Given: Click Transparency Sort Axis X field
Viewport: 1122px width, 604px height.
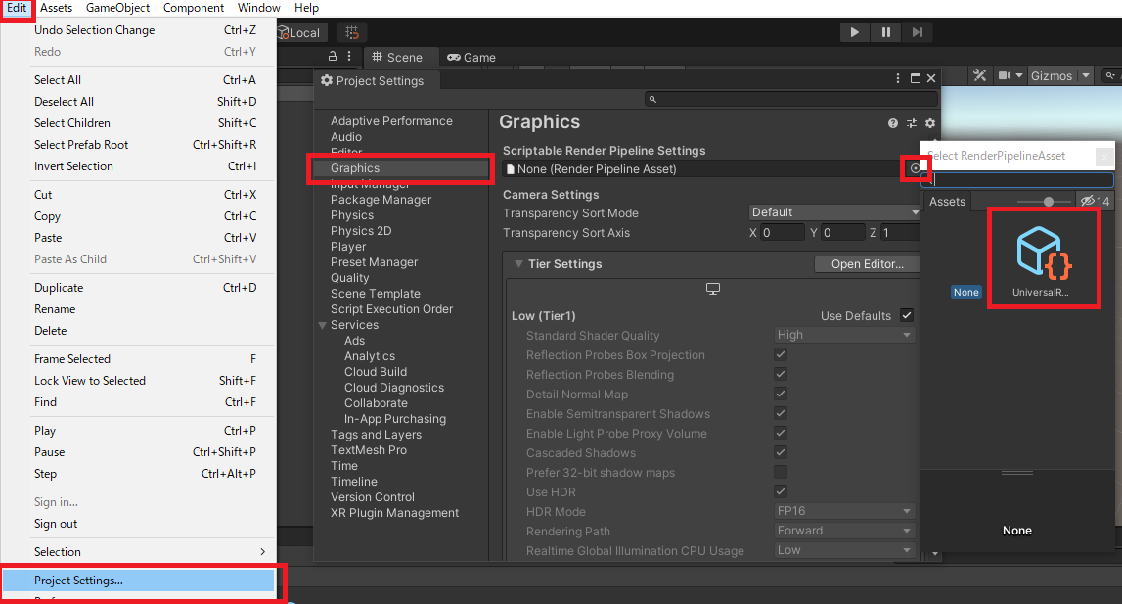Looking at the screenshot, I should (x=783, y=233).
